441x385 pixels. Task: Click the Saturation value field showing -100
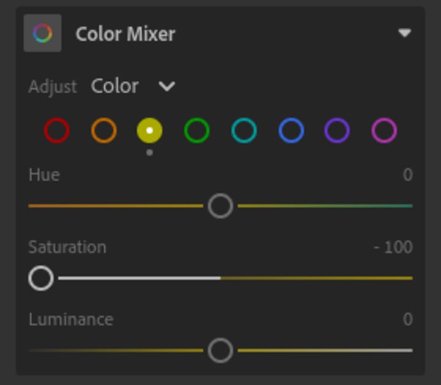pyautogui.click(x=393, y=248)
